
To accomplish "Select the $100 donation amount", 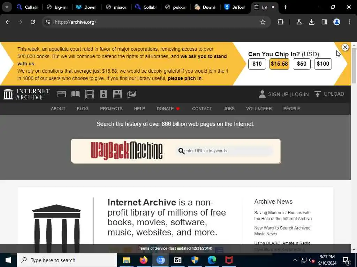I will 323,64.
